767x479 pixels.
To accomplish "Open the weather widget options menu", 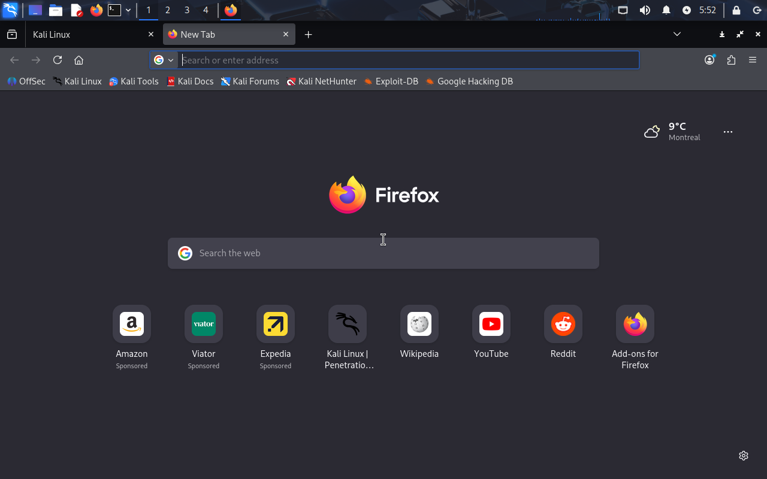I will tap(728, 132).
